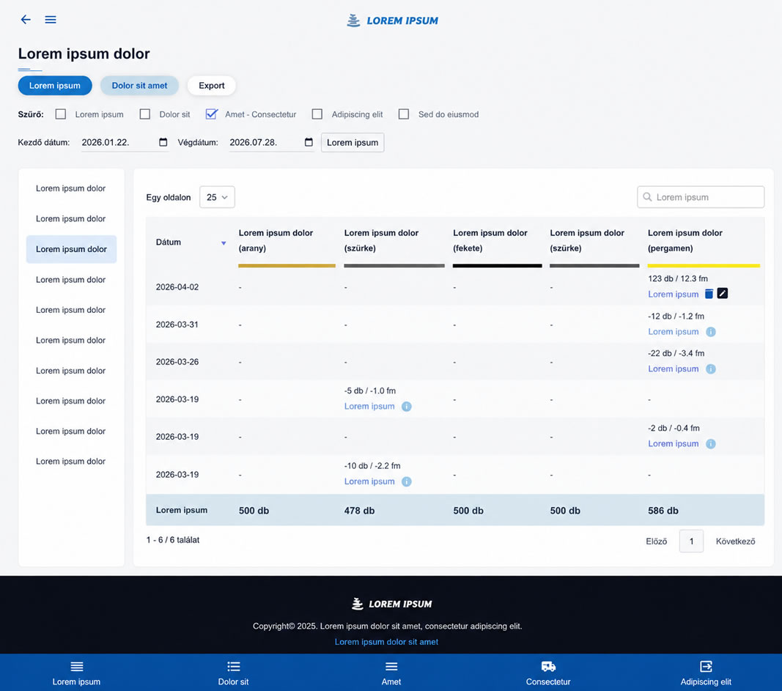Show info for the -10 db / -2.2 fm entry
The image size is (782, 691).
point(407,481)
